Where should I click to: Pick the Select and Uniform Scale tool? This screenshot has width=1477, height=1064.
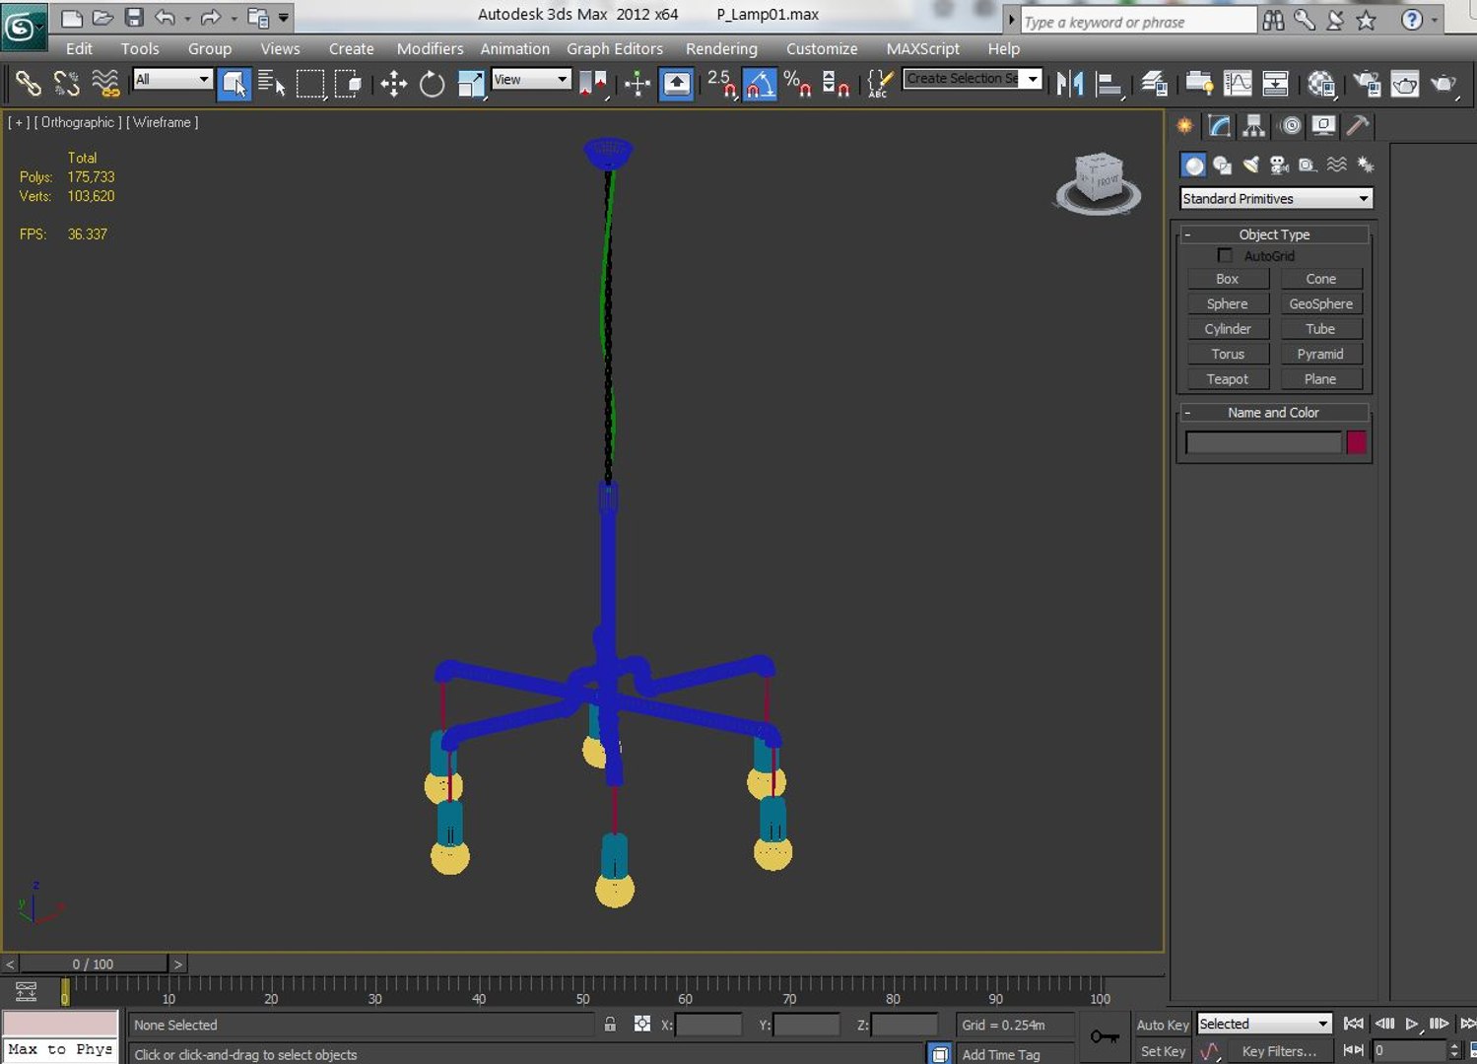(471, 84)
